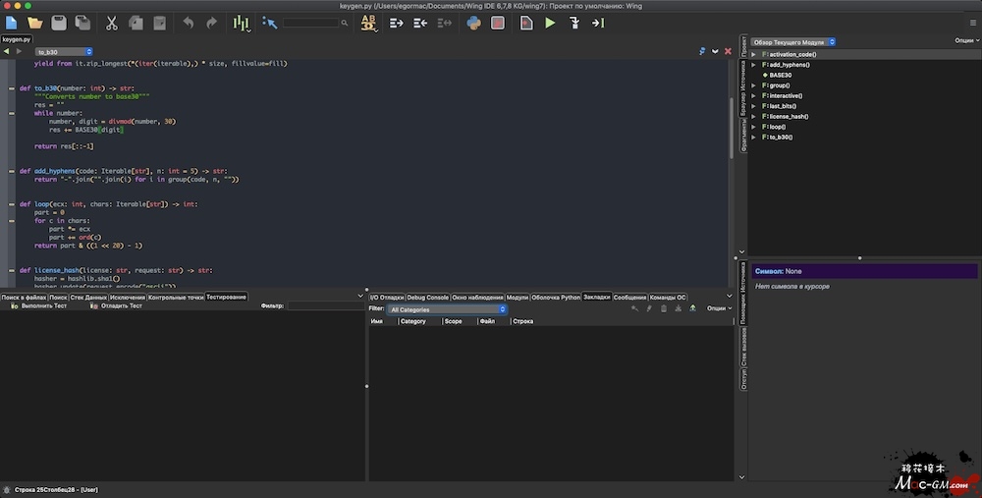This screenshot has width=982, height=498.
Task: Click the New File icon in toolbar
Action: tap(12, 23)
